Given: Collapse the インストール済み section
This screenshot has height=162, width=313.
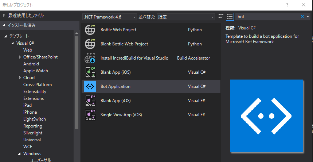Looking at the screenshot, I should (x=4, y=25).
